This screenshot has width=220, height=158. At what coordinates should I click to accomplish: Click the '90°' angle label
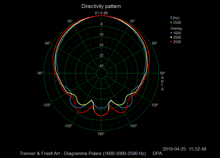coord(163,73)
